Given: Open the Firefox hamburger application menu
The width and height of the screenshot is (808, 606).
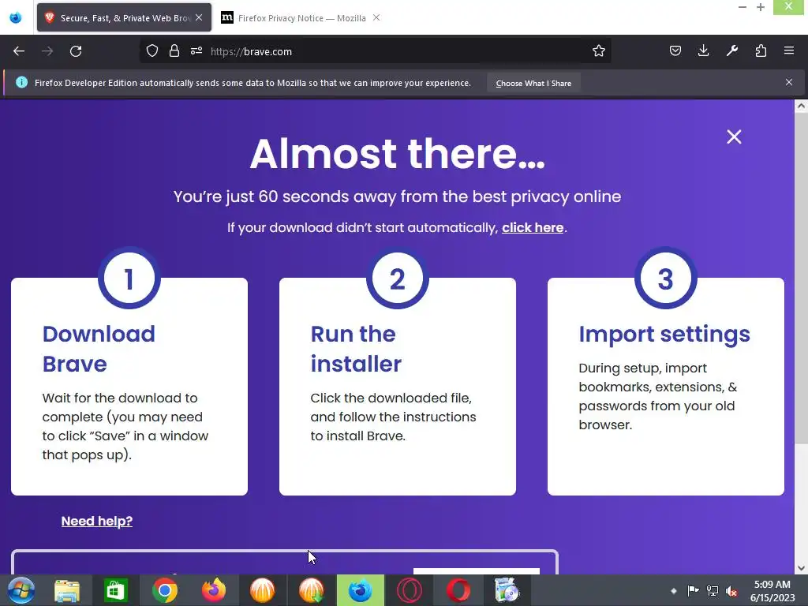Looking at the screenshot, I should [x=789, y=51].
